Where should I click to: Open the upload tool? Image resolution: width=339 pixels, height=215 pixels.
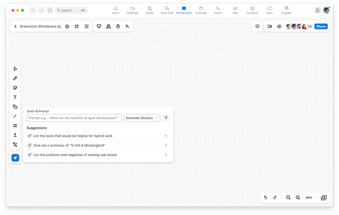click(x=15, y=135)
